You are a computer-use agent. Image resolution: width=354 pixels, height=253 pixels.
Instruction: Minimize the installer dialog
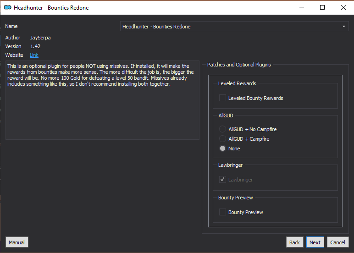(x=302, y=7)
